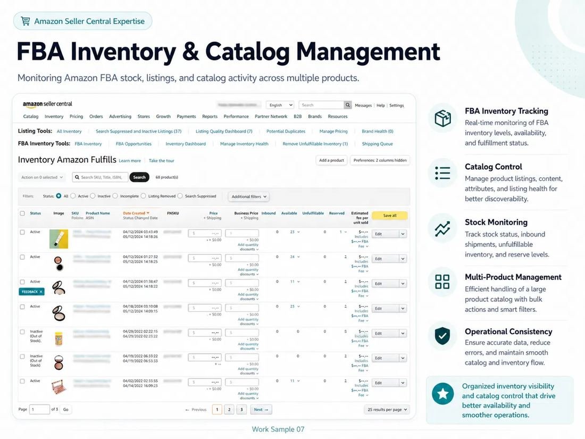Click the Operational Consistency shield icon
Viewport: 585px width, 439px height.
click(x=442, y=336)
